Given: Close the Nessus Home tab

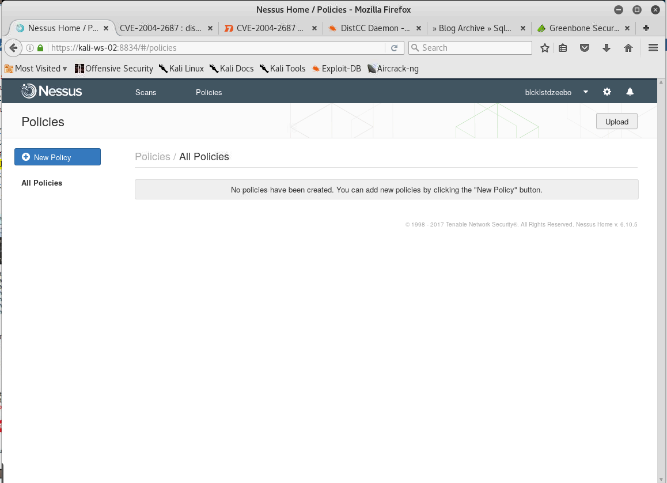Looking at the screenshot, I should (106, 28).
